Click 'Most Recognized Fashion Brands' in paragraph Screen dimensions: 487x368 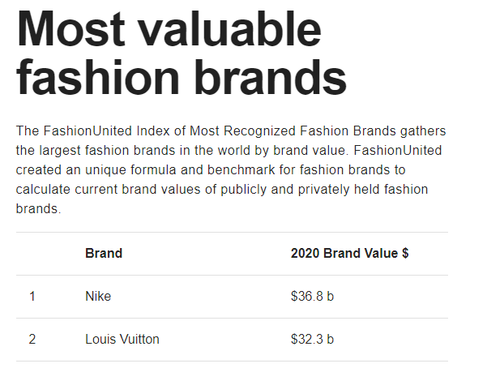tap(293, 131)
